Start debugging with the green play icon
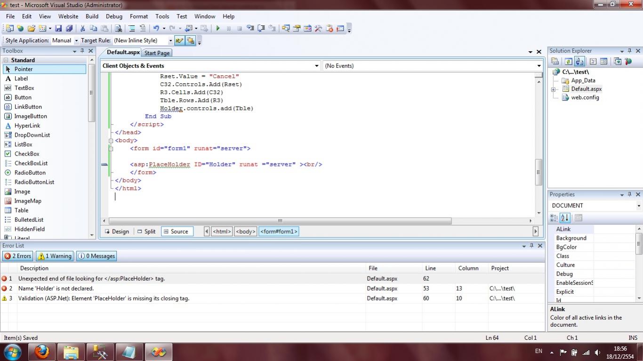Screen dimensions: 643x361 coord(217,28)
